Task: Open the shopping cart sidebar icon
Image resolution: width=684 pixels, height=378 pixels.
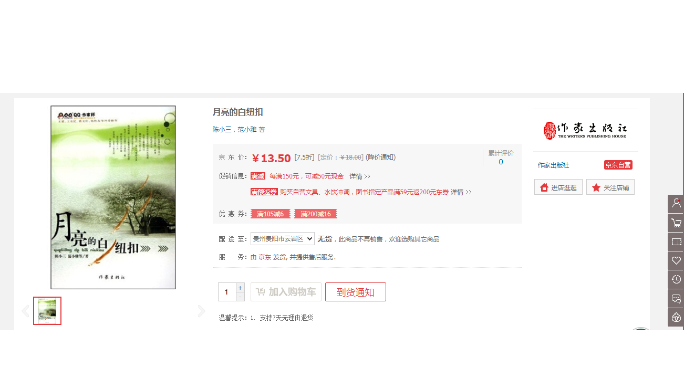Action: point(676,223)
